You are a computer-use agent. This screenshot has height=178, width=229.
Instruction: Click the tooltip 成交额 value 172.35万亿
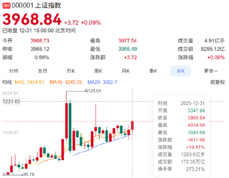[x=193, y=162]
